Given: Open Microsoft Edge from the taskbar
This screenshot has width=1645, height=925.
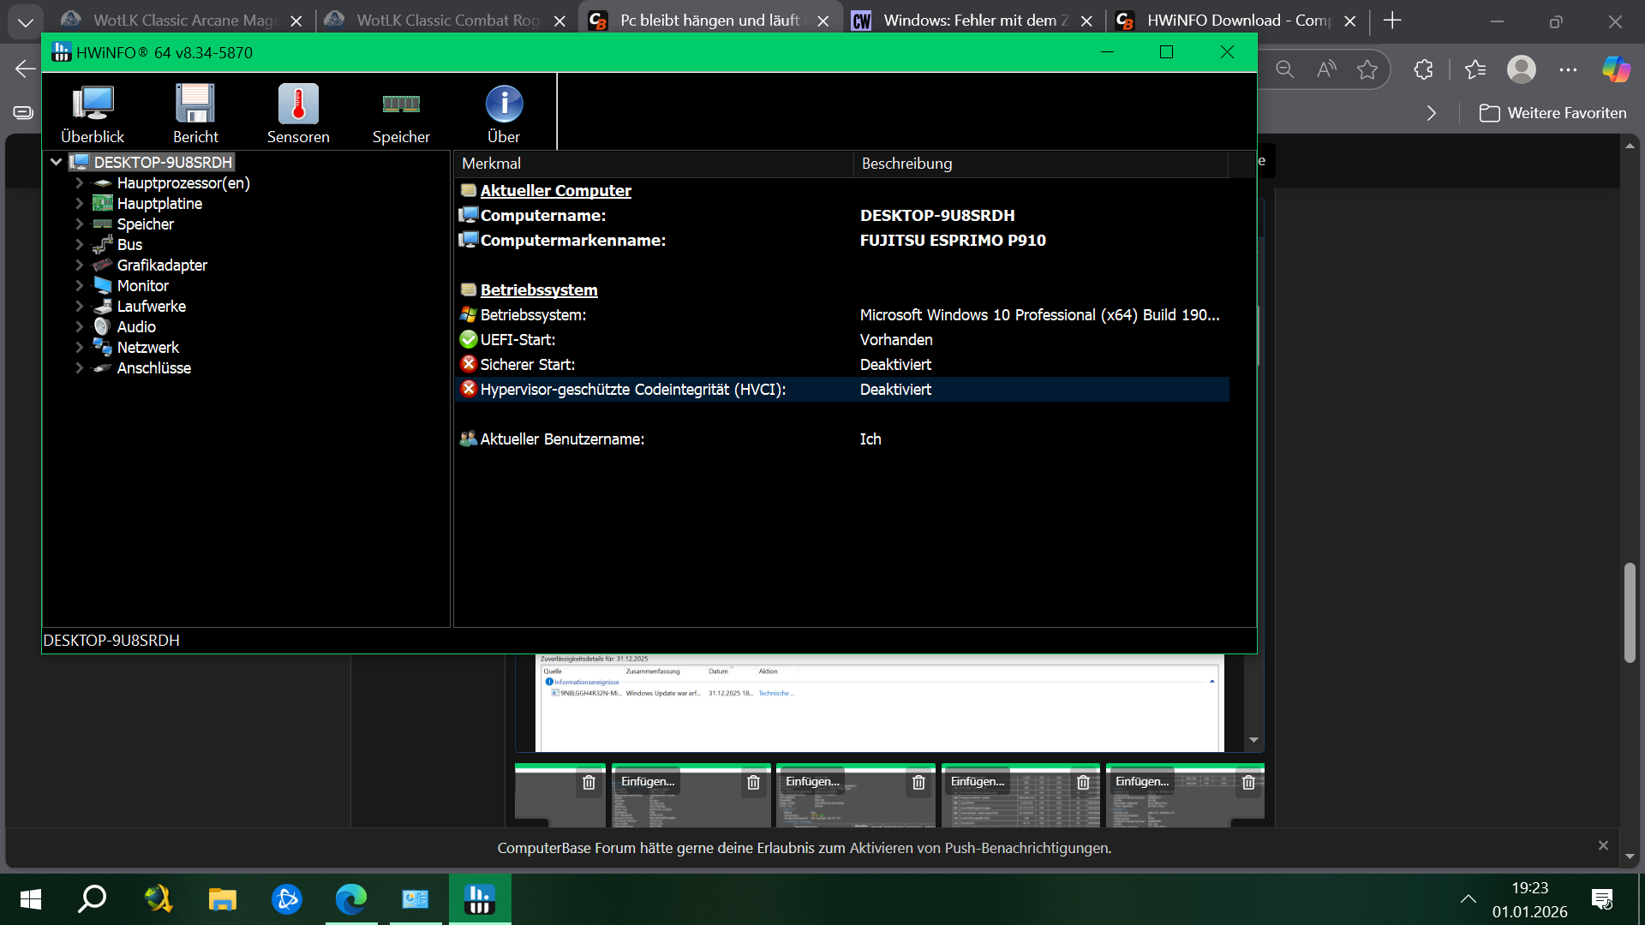Looking at the screenshot, I should point(351,899).
